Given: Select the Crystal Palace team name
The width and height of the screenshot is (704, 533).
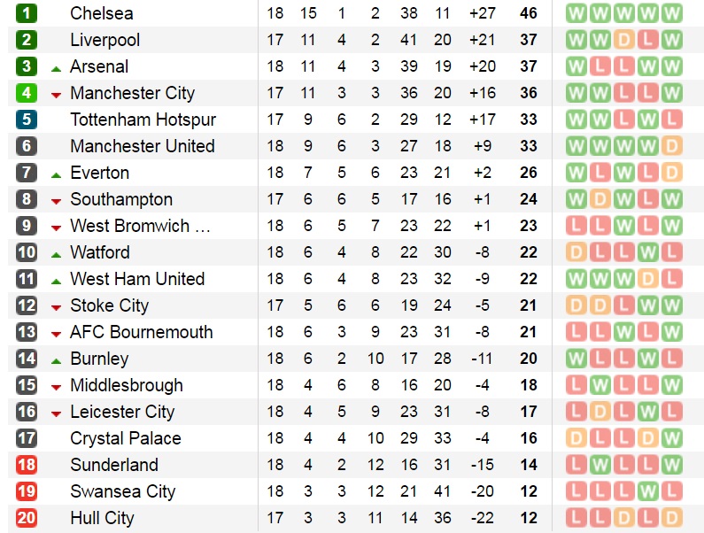Looking at the screenshot, I should [126, 438].
